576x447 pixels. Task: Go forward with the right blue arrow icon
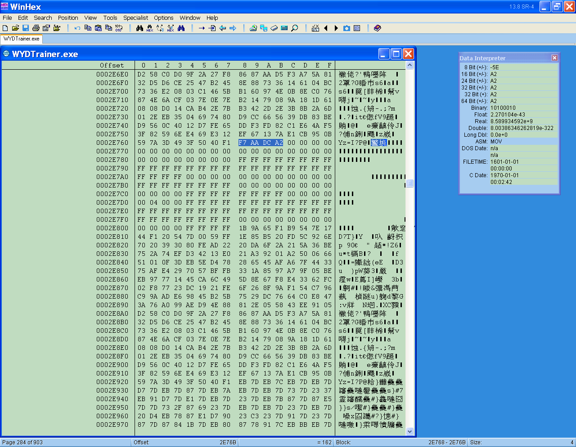(233, 28)
